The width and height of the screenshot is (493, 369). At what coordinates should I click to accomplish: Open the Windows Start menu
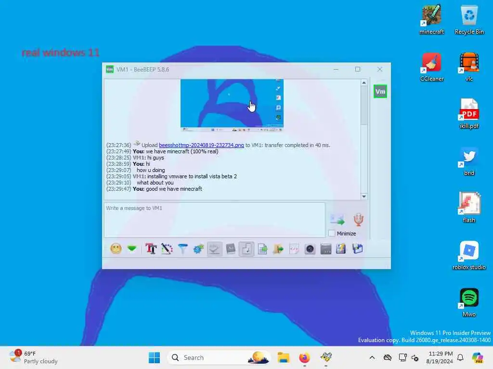coord(155,357)
